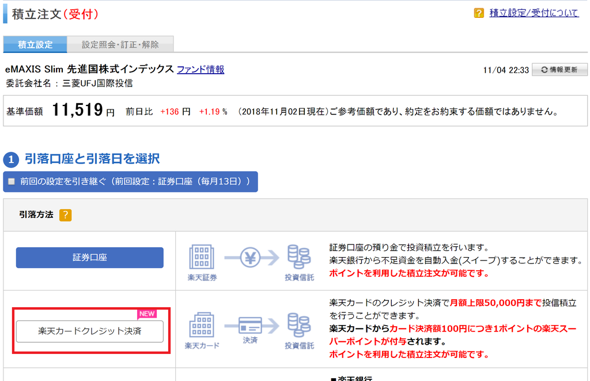Click the credit card 決済 icon
590x381 pixels.
tap(252, 325)
